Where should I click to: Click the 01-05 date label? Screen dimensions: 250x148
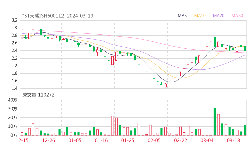coord(75,140)
